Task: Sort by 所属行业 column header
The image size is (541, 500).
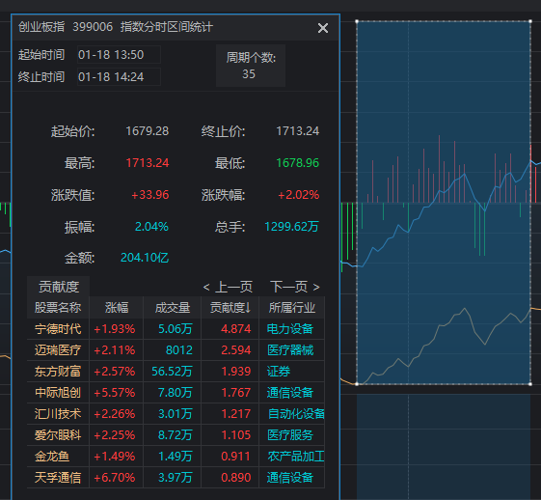Action: click(292, 307)
